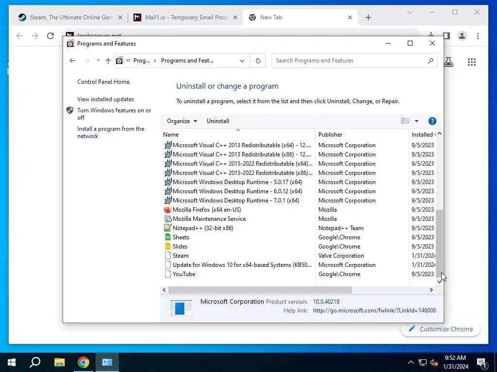Expand the view options dropdown arrow

[x=416, y=121]
